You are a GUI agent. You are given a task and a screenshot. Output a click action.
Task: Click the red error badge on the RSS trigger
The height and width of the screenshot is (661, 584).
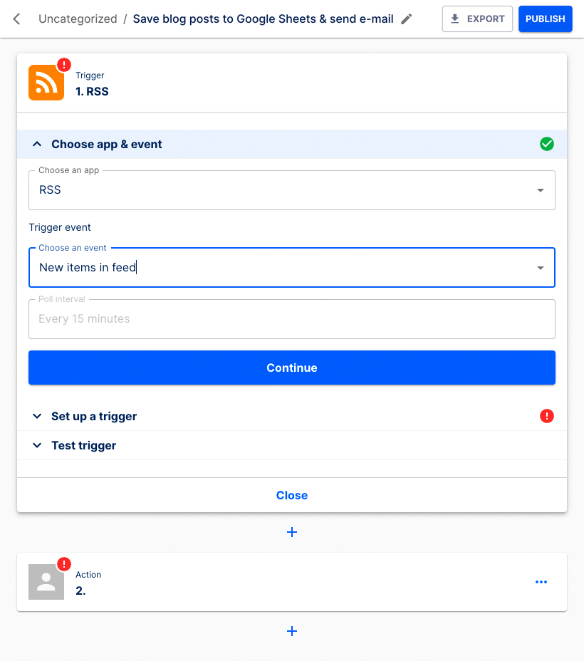(x=63, y=64)
